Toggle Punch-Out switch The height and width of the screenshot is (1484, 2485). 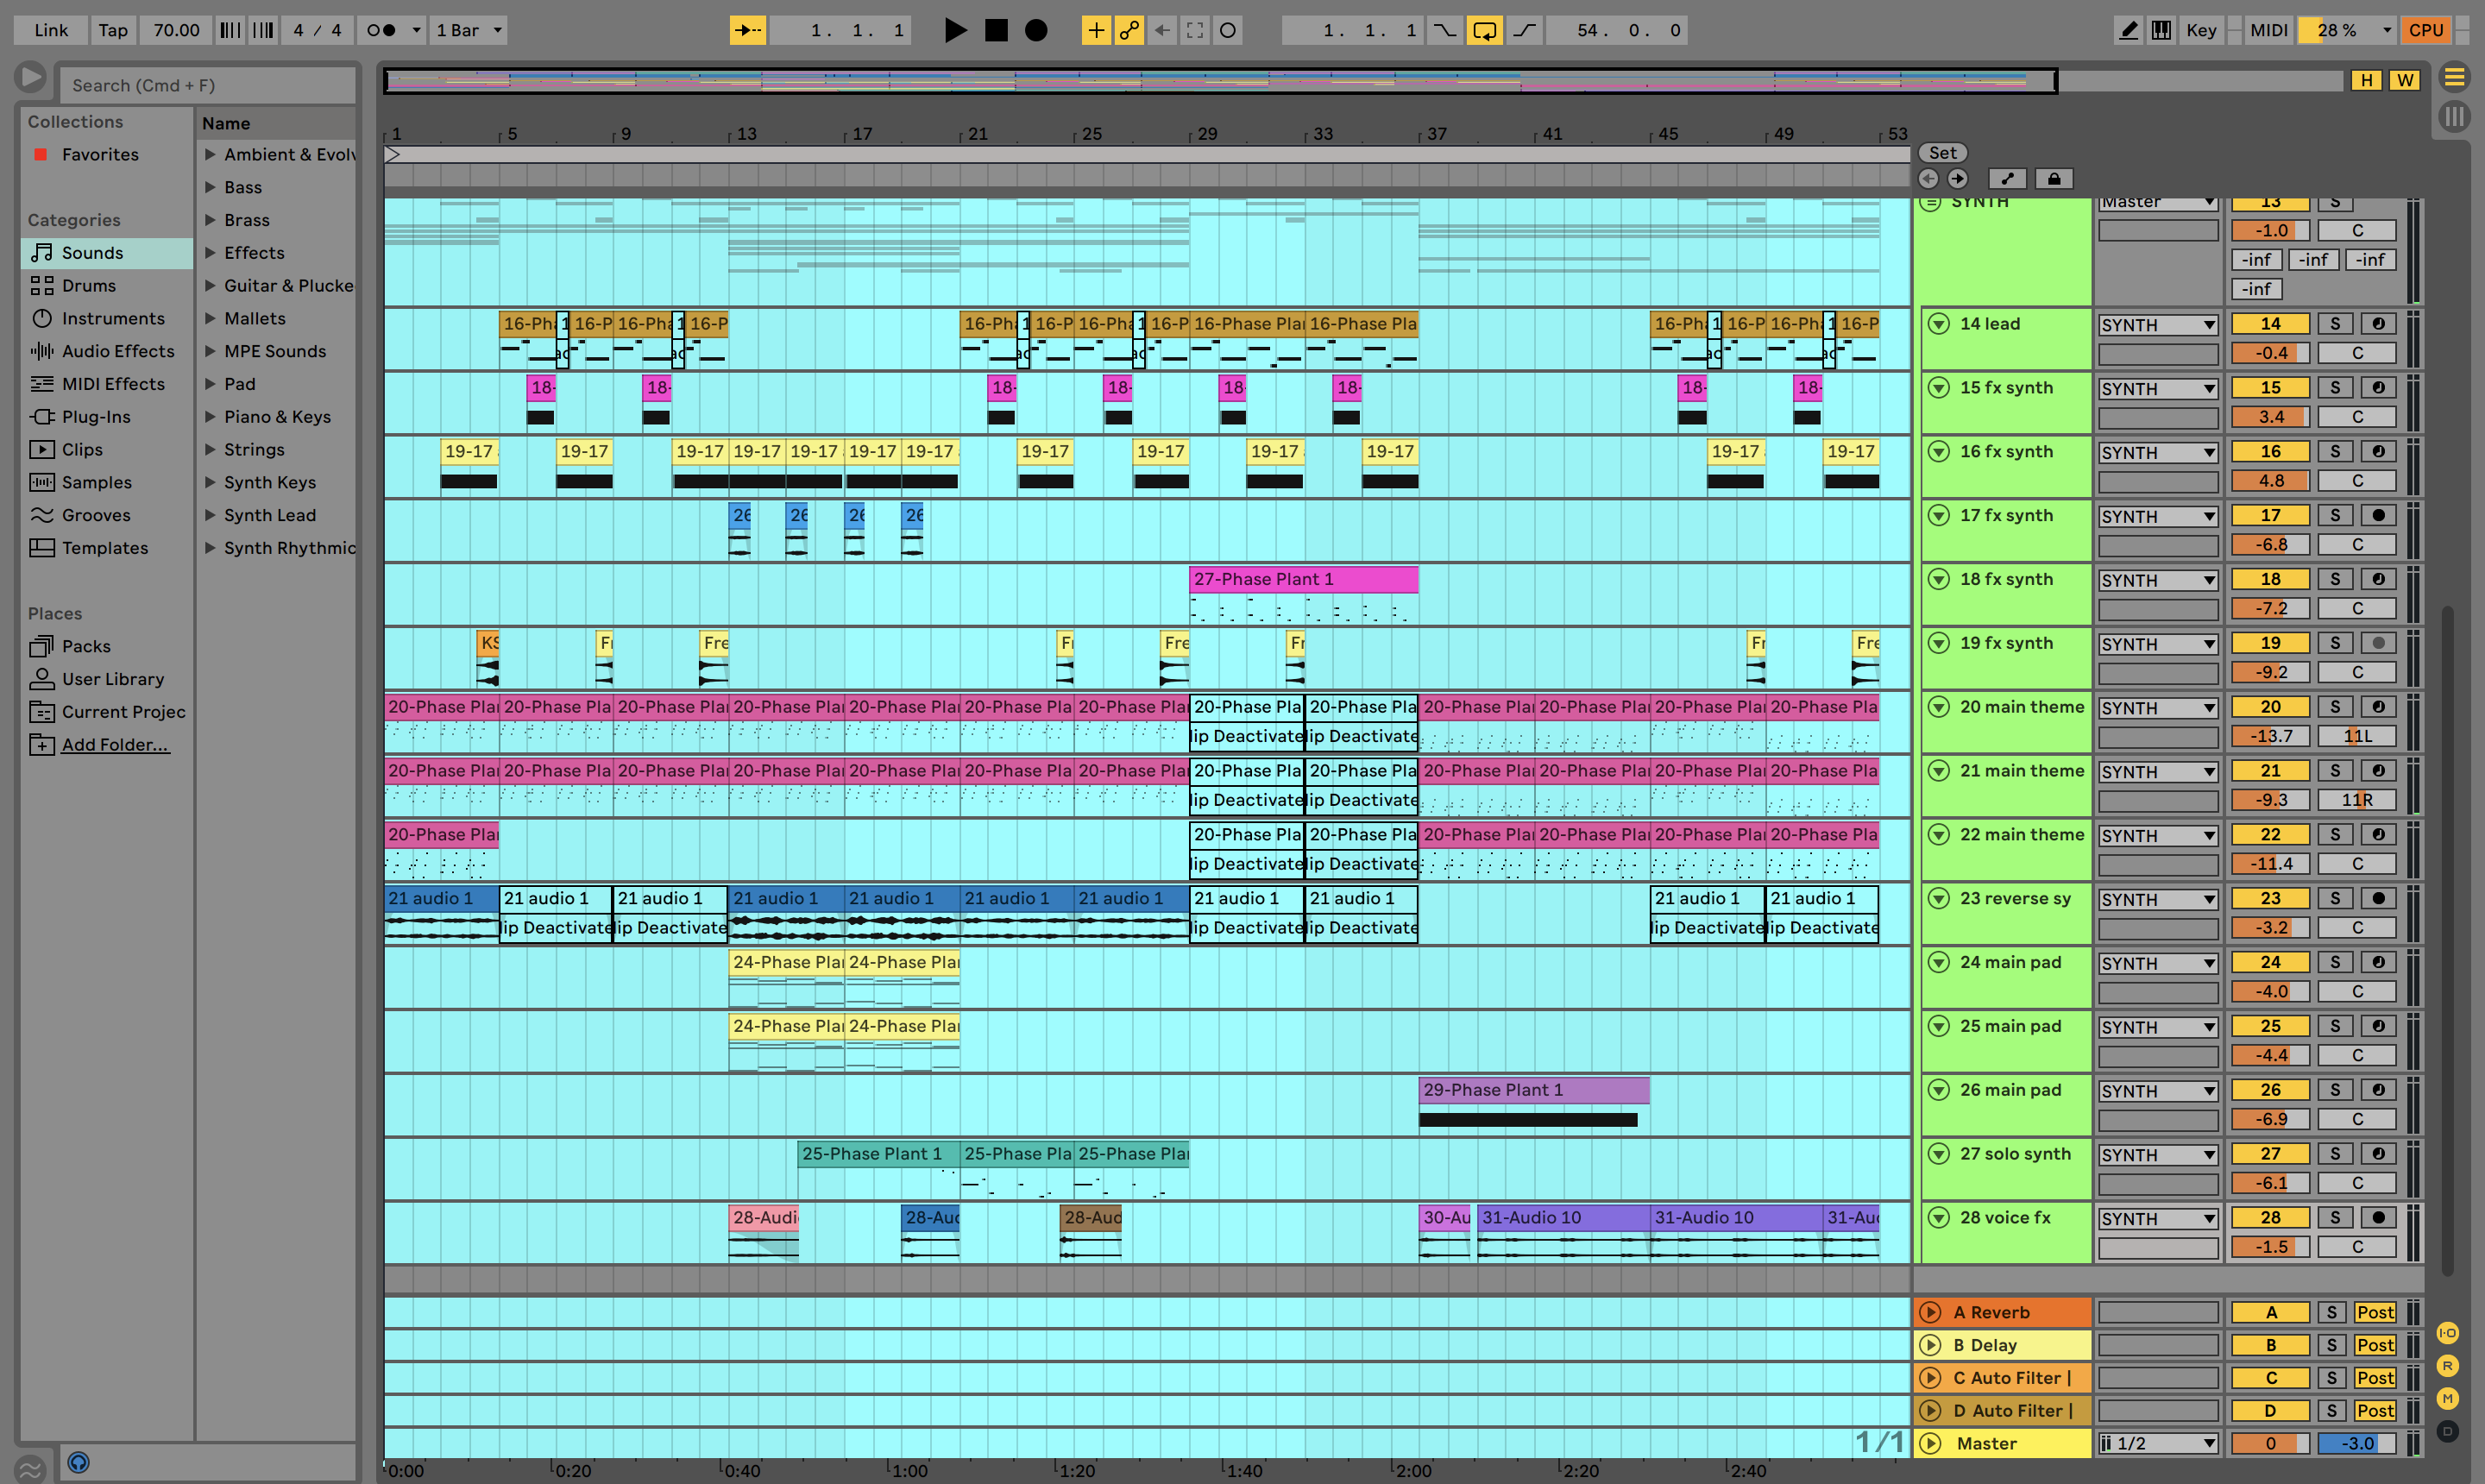(1524, 30)
